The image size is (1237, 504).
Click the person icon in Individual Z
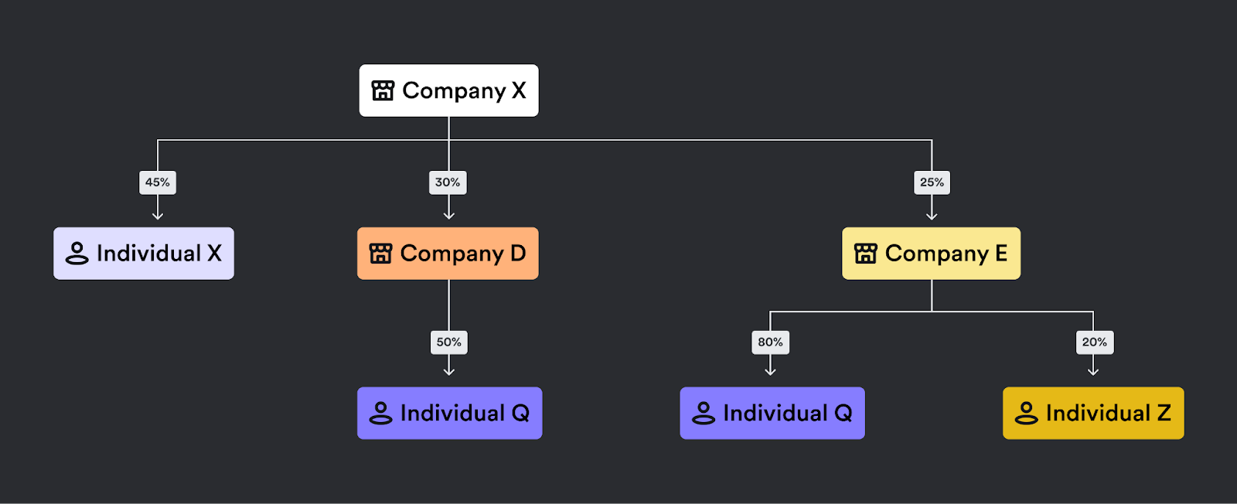[x=1026, y=414]
